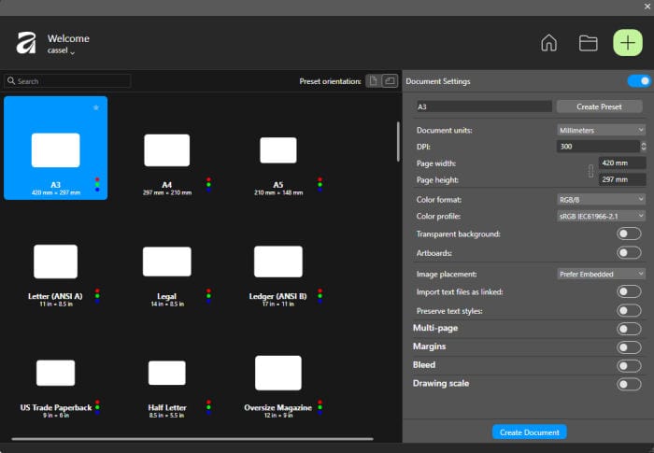Toggle the Document Settings switch off
654x453 pixels.
tap(639, 81)
